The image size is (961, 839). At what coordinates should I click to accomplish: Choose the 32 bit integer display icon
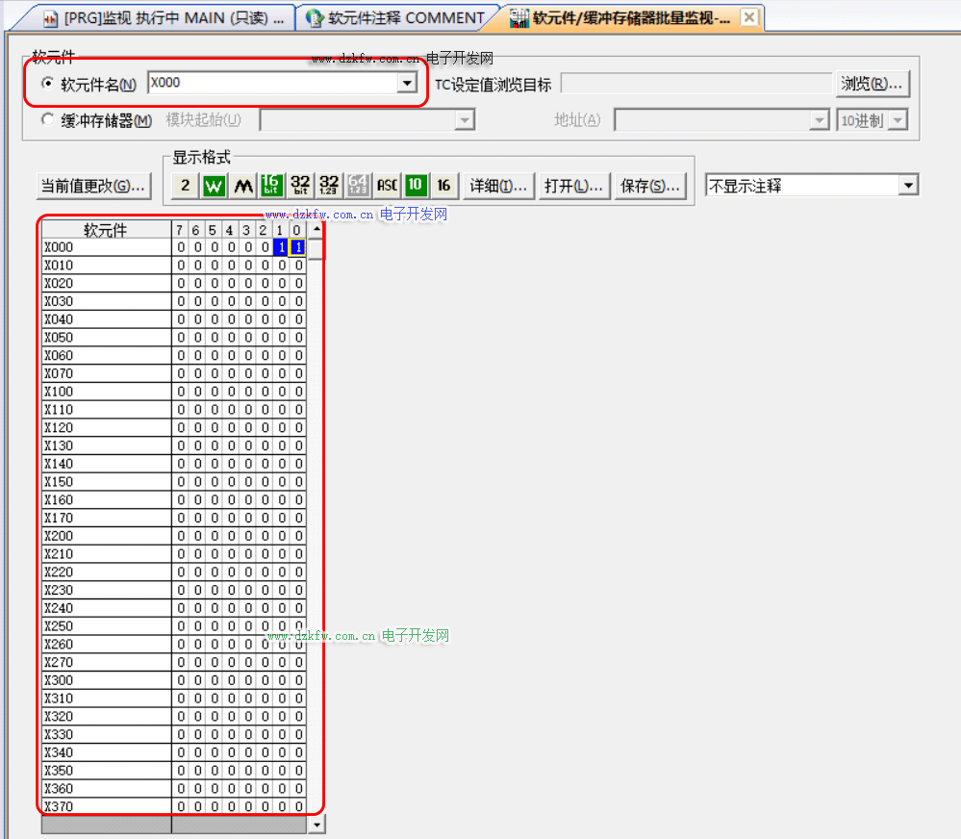[300, 186]
